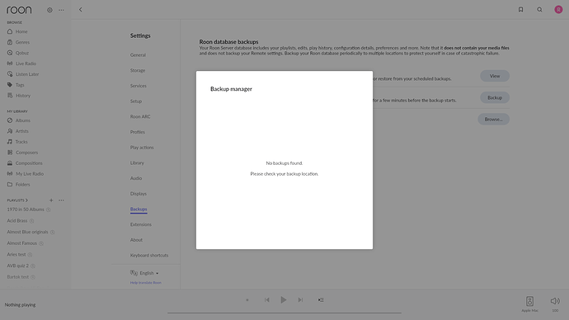Add a new playlist with plus icon
The height and width of the screenshot is (320, 569).
[x=51, y=200]
